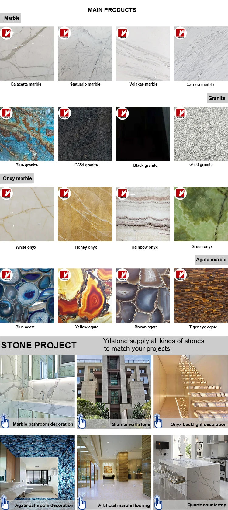Click the Carrara marble caption
The image size is (228, 510).
200,84
